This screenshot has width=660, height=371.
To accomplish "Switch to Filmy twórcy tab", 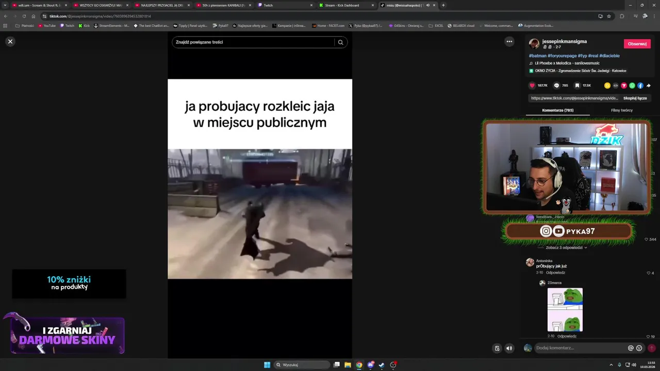I will pyautogui.click(x=621, y=110).
